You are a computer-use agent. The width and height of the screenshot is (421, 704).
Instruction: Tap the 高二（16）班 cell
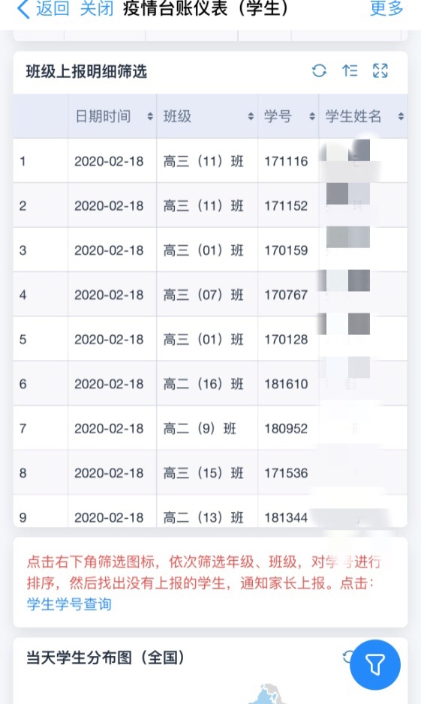tap(203, 384)
